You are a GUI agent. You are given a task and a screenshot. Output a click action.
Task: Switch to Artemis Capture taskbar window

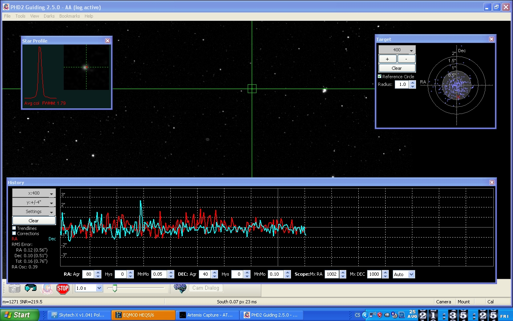(208, 315)
